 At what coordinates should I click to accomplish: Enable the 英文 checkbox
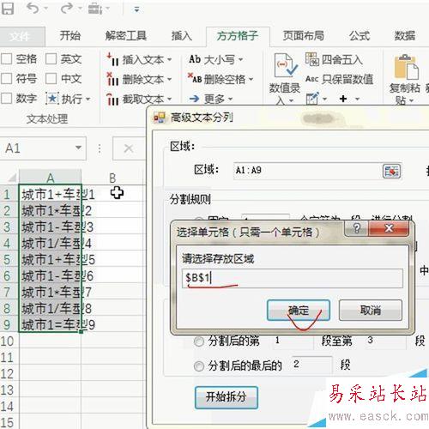(51, 59)
